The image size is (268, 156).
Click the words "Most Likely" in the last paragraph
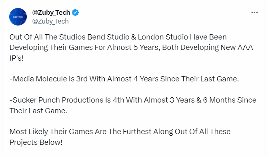[x=29, y=132]
